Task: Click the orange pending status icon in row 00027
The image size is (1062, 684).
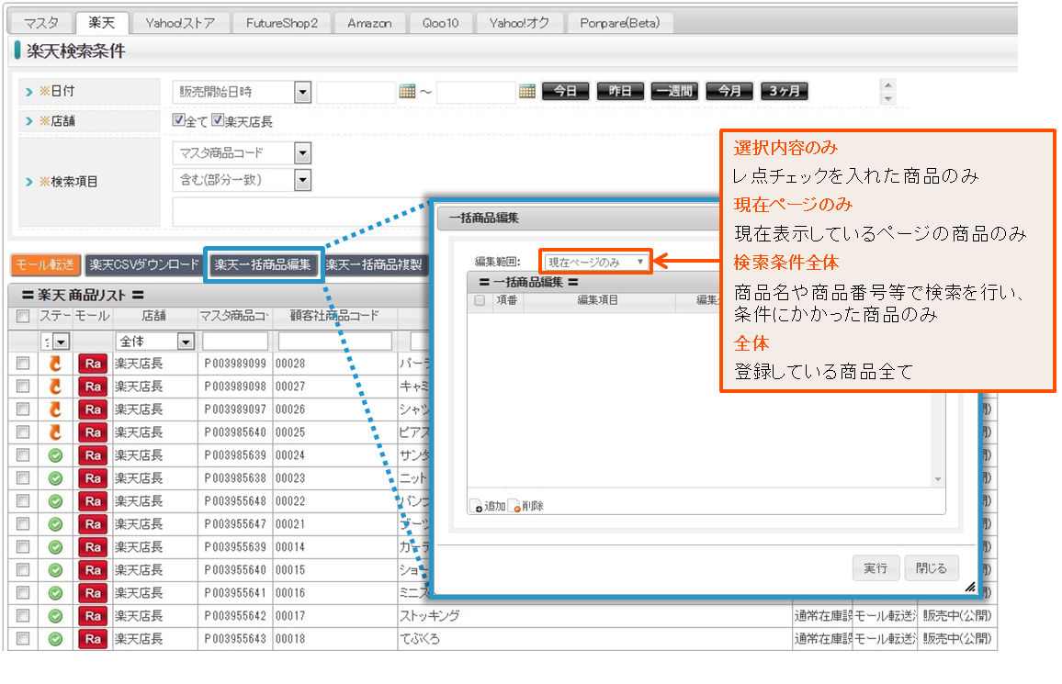Action: tap(55, 387)
